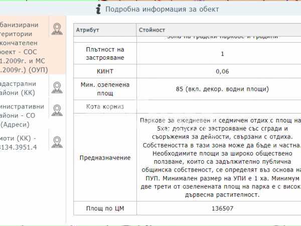The height and width of the screenshot is (226, 301).
Task: Click the КИНТ attribute label
Action: click(x=105, y=71)
